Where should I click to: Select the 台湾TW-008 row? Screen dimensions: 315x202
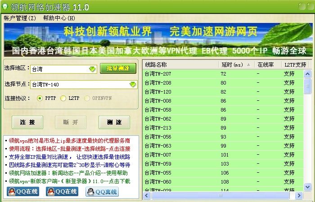[223, 101]
